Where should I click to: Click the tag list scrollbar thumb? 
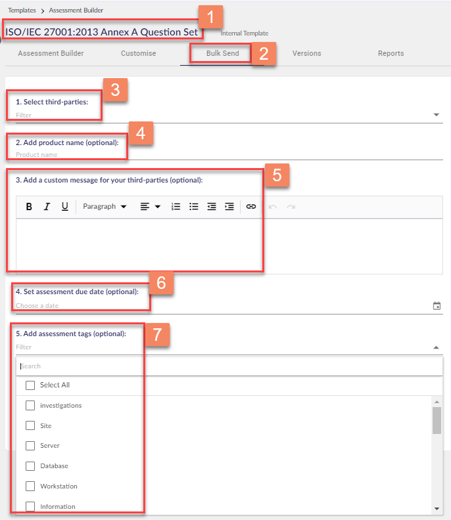click(x=437, y=420)
